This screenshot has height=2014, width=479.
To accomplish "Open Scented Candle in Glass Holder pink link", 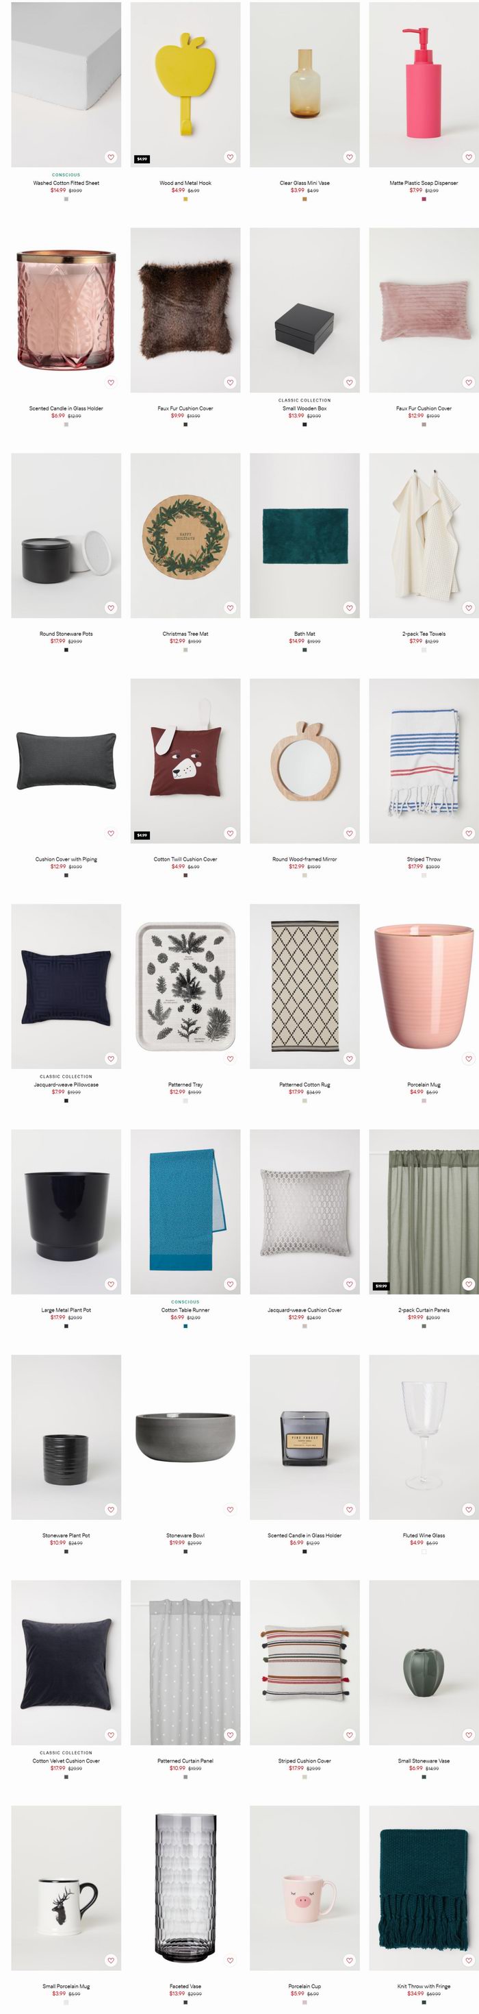I will (66, 408).
